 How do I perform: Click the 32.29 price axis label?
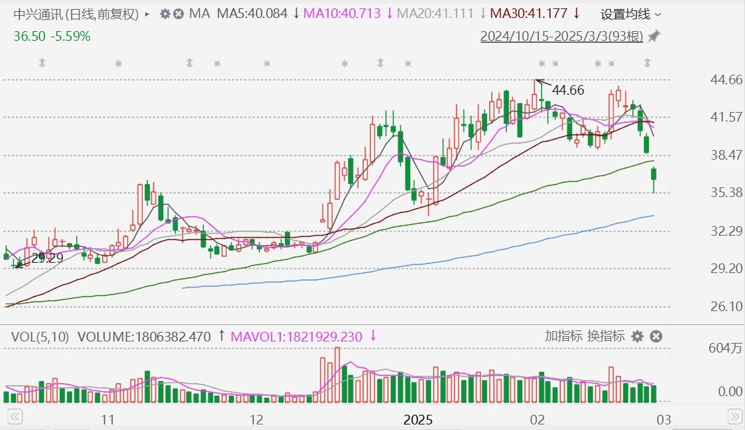click(x=726, y=231)
